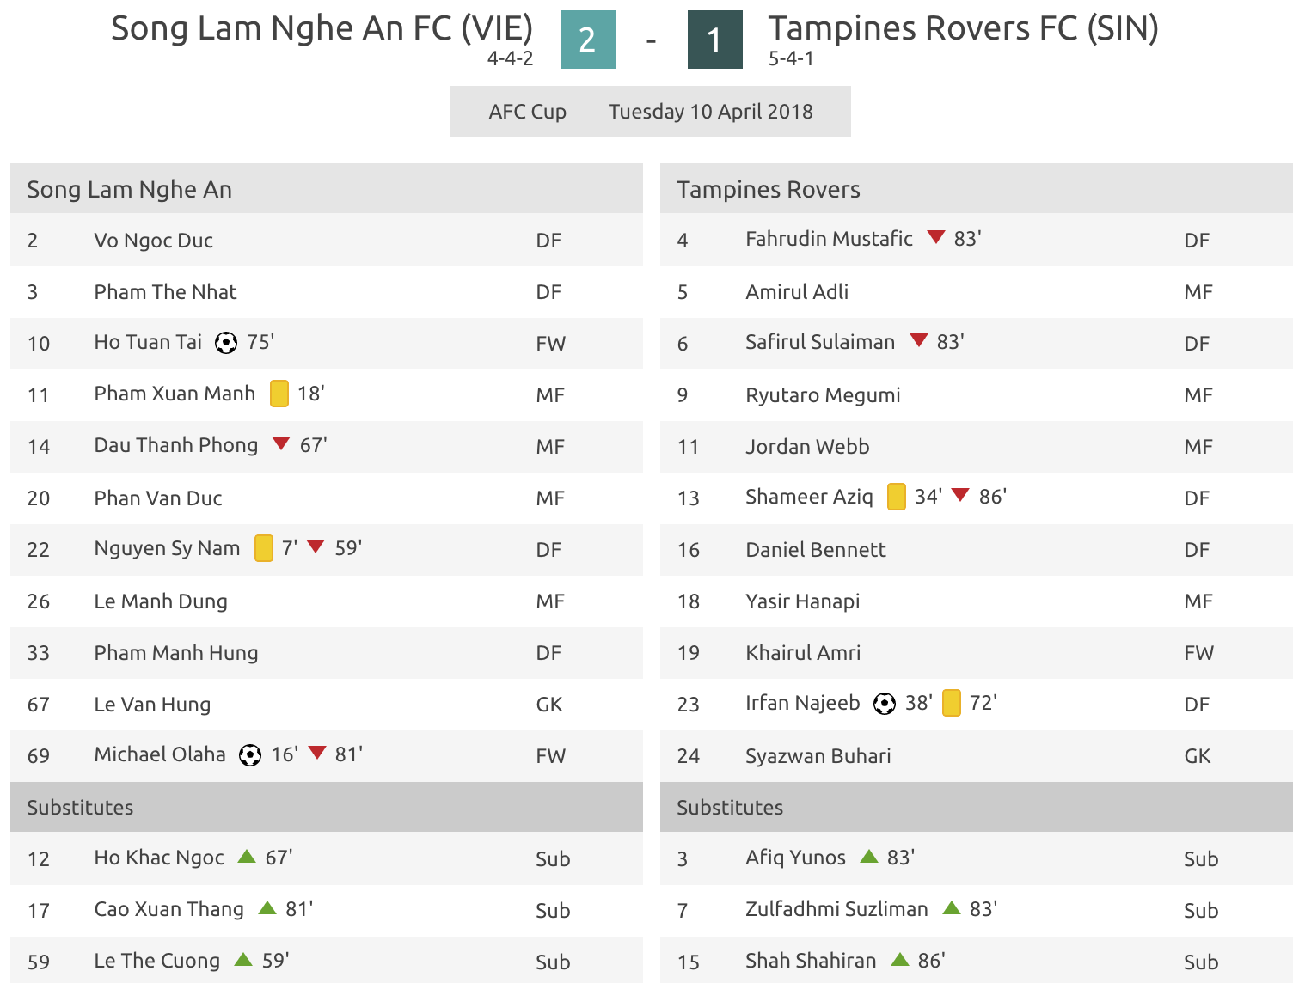Click the Tampines Rovers Substitutes header
1305x983 pixels.
click(977, 807)
